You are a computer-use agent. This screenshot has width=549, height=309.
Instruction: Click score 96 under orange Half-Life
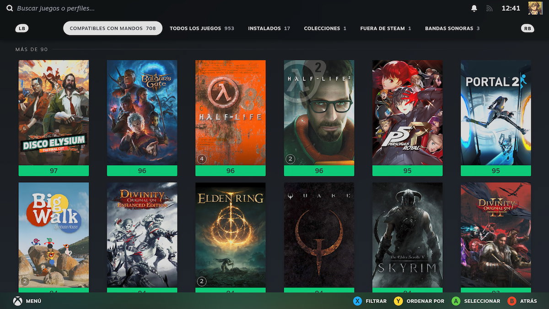pyautogui.click(x=230, y=171)
